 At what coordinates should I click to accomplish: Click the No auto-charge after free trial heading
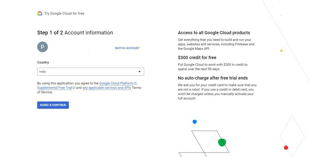pos(213,78)
